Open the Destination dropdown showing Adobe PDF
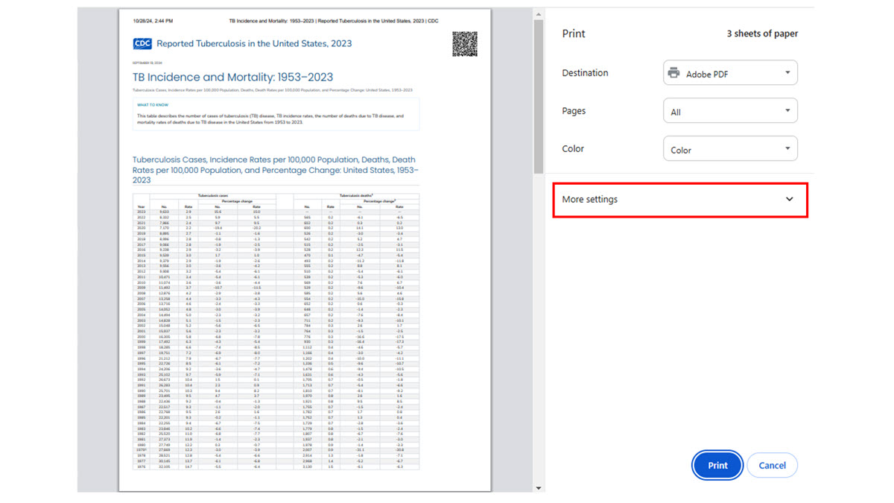This screenshot has height=503, width=894. [x=730, y=73]
